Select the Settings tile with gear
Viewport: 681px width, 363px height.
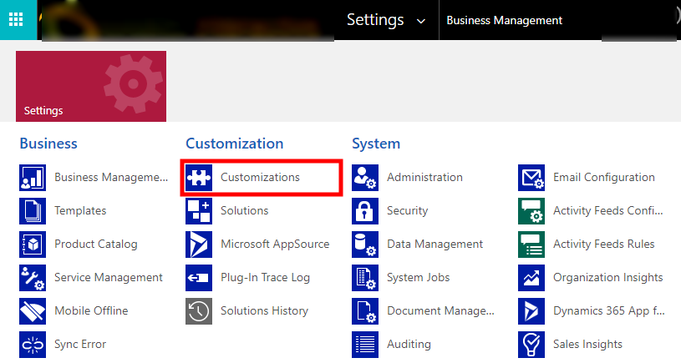91,86
